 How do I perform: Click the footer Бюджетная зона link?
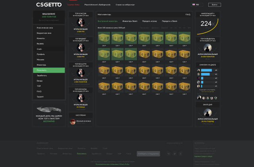pos(65,148)
